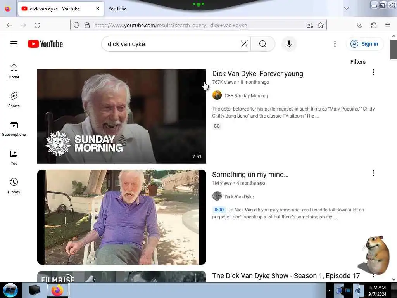Click the CC closed captions badge
This screenshot has width=397, height=298.
point(217,126)
